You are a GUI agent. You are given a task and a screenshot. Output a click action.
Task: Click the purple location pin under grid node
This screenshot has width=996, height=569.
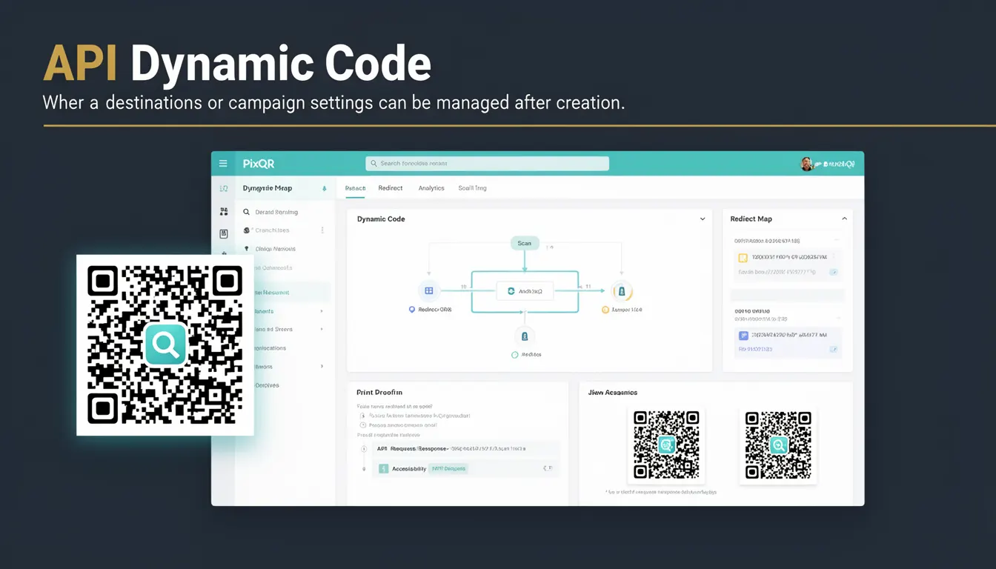pos(412,310)
